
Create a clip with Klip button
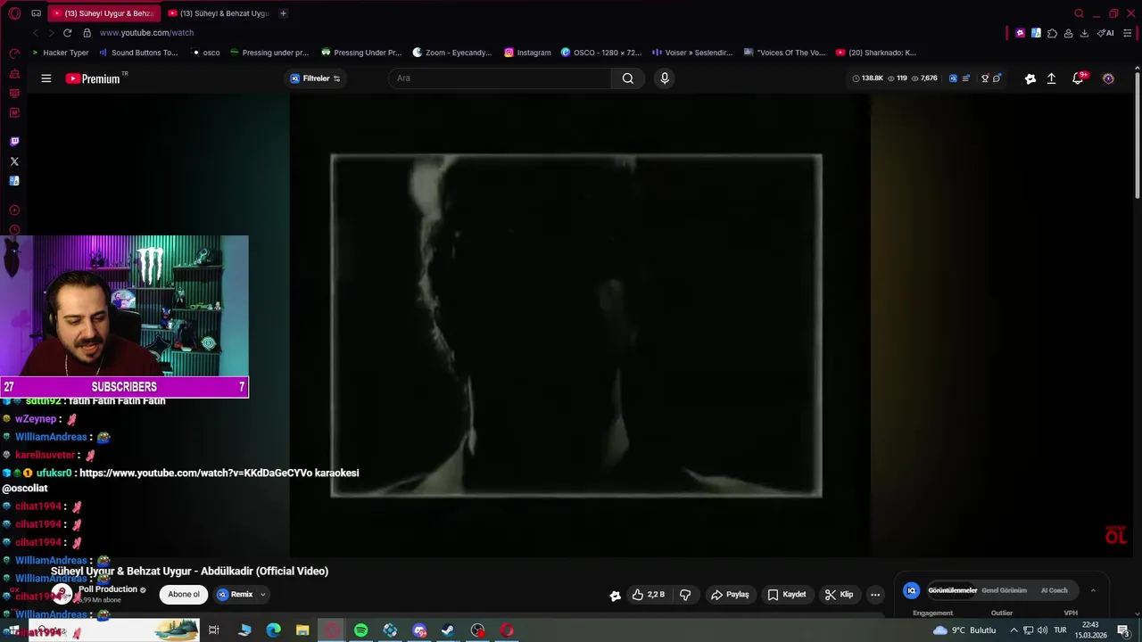point(839,595)
